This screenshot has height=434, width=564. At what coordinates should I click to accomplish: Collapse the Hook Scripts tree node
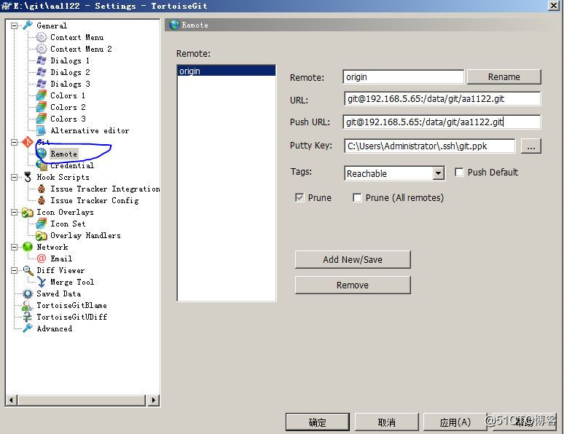point(14,177)
